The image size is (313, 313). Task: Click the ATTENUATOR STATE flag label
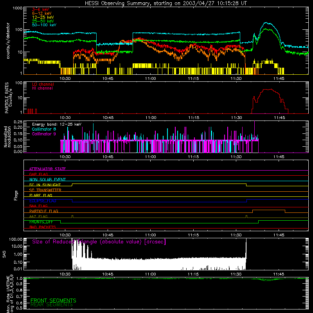47,169
